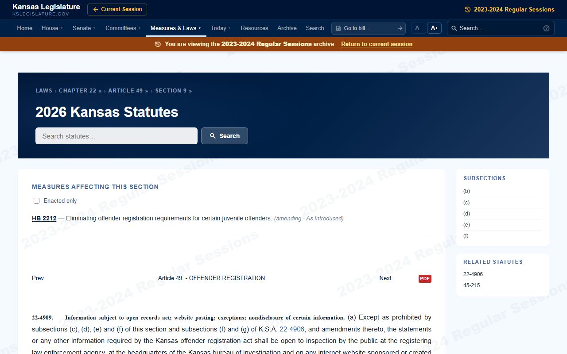Expand the Measures & Laws dropdown
The width and height of the screenshot is (567, 354).
pos(176,28)
